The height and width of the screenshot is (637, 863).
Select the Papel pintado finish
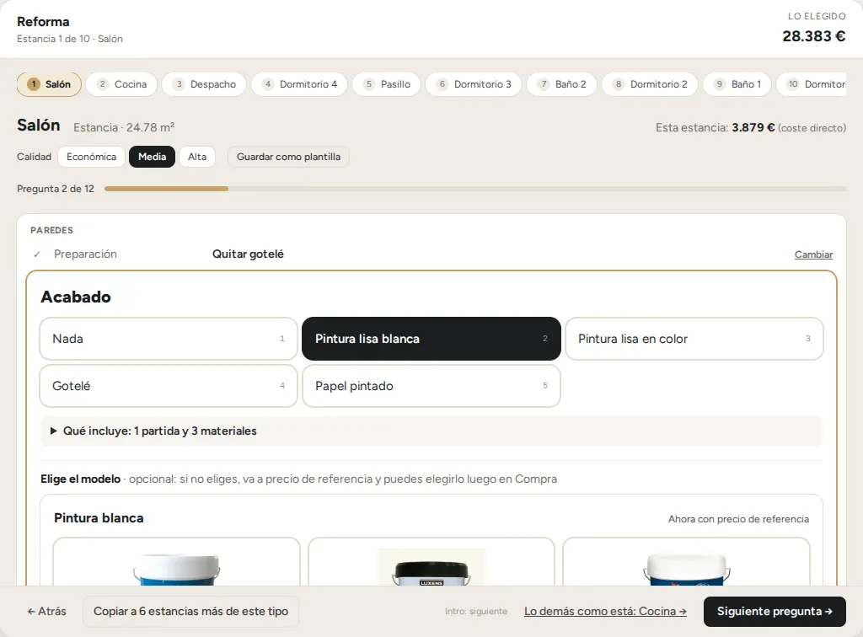click(x=431, y=386)
